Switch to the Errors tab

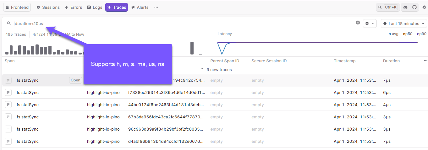tap(73, 7)
